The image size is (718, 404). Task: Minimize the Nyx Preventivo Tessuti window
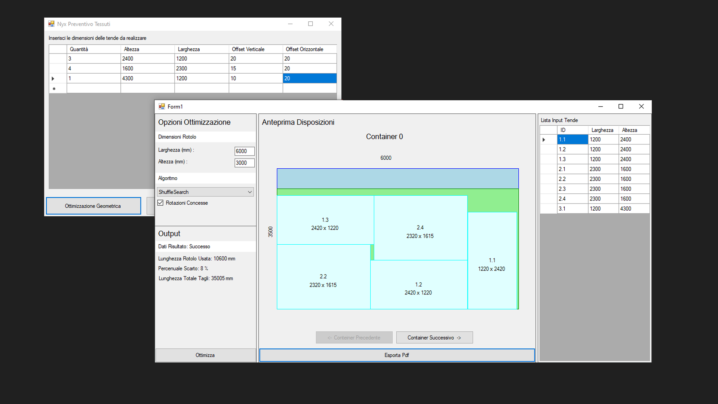click(290, 24)
